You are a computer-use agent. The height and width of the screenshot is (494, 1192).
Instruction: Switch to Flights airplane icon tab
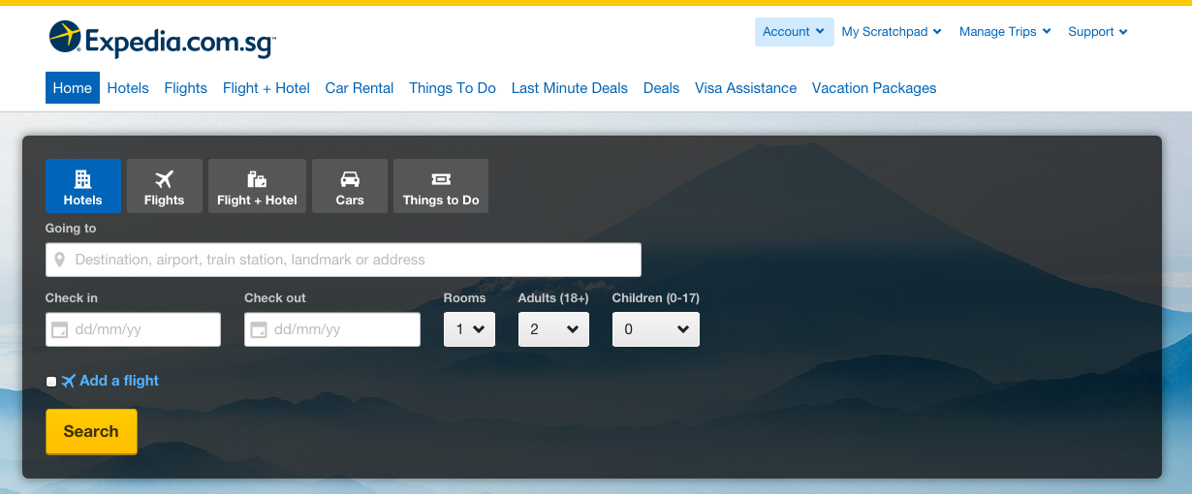165,186
